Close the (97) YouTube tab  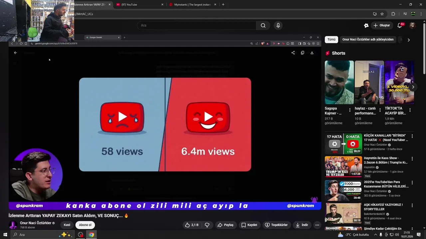tap(162, 5)
